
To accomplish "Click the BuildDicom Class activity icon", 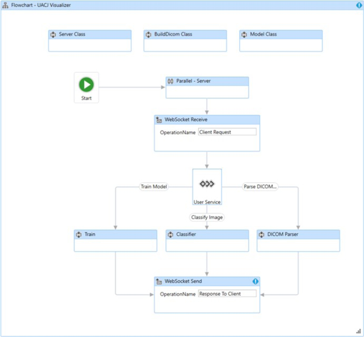I will tap(148, 34).
